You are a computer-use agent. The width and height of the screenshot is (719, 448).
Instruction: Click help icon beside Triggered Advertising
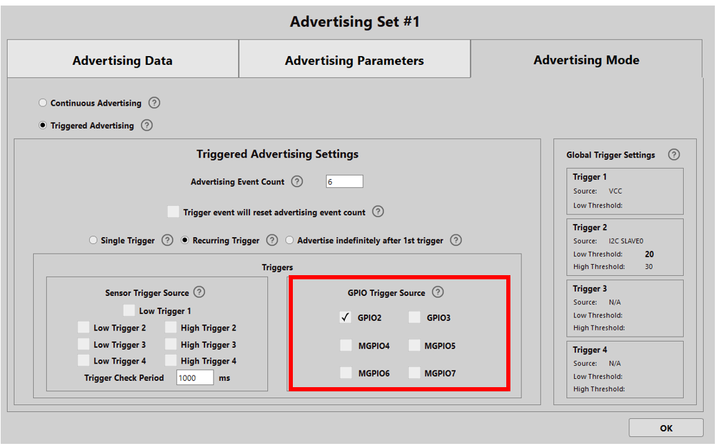146,126
